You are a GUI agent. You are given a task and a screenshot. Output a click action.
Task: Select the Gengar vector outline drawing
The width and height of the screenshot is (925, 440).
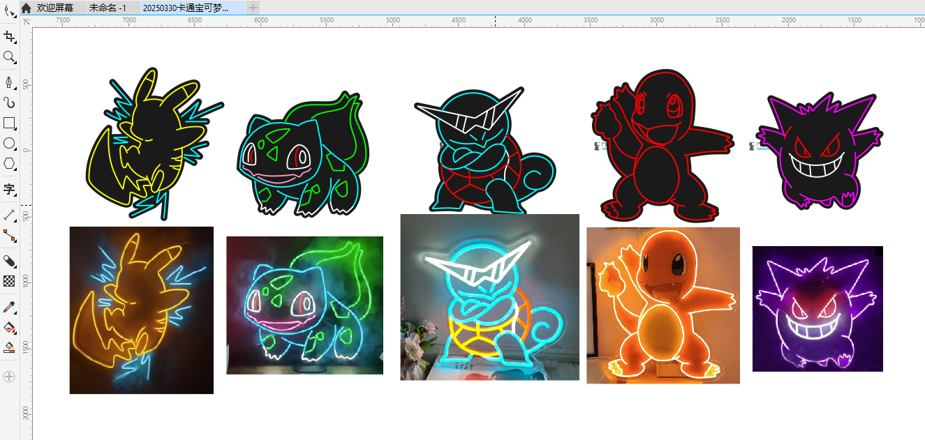tap(819, 151)
